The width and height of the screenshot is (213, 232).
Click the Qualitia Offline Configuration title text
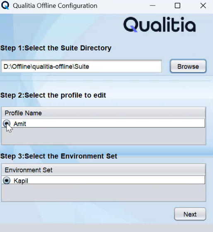point(55,6)
